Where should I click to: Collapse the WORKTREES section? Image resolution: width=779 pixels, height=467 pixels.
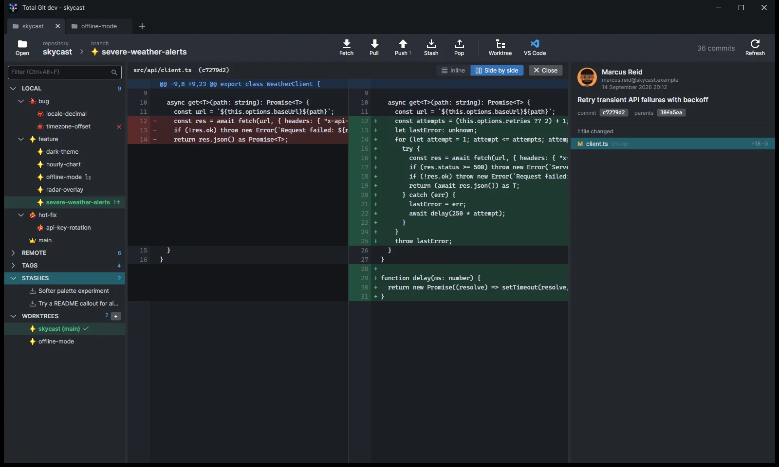pos(13,316)
